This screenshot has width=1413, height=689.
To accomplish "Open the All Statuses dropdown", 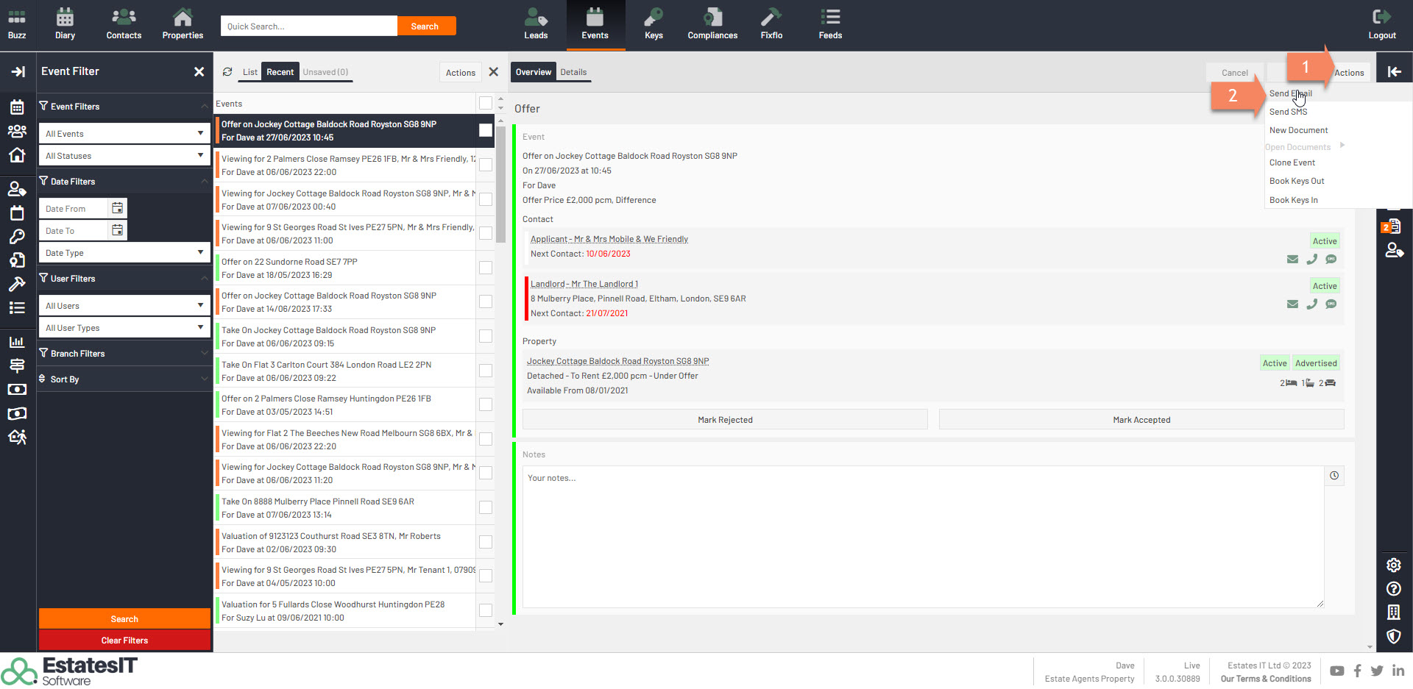I will click(x=124, y=156).
